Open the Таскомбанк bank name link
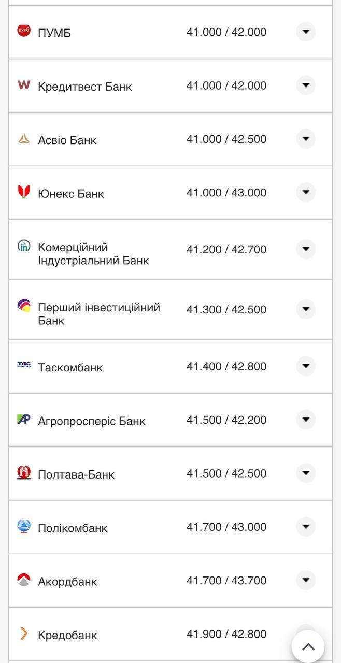Viewport: 341px width, 663px height. click(x=70, y=368)
